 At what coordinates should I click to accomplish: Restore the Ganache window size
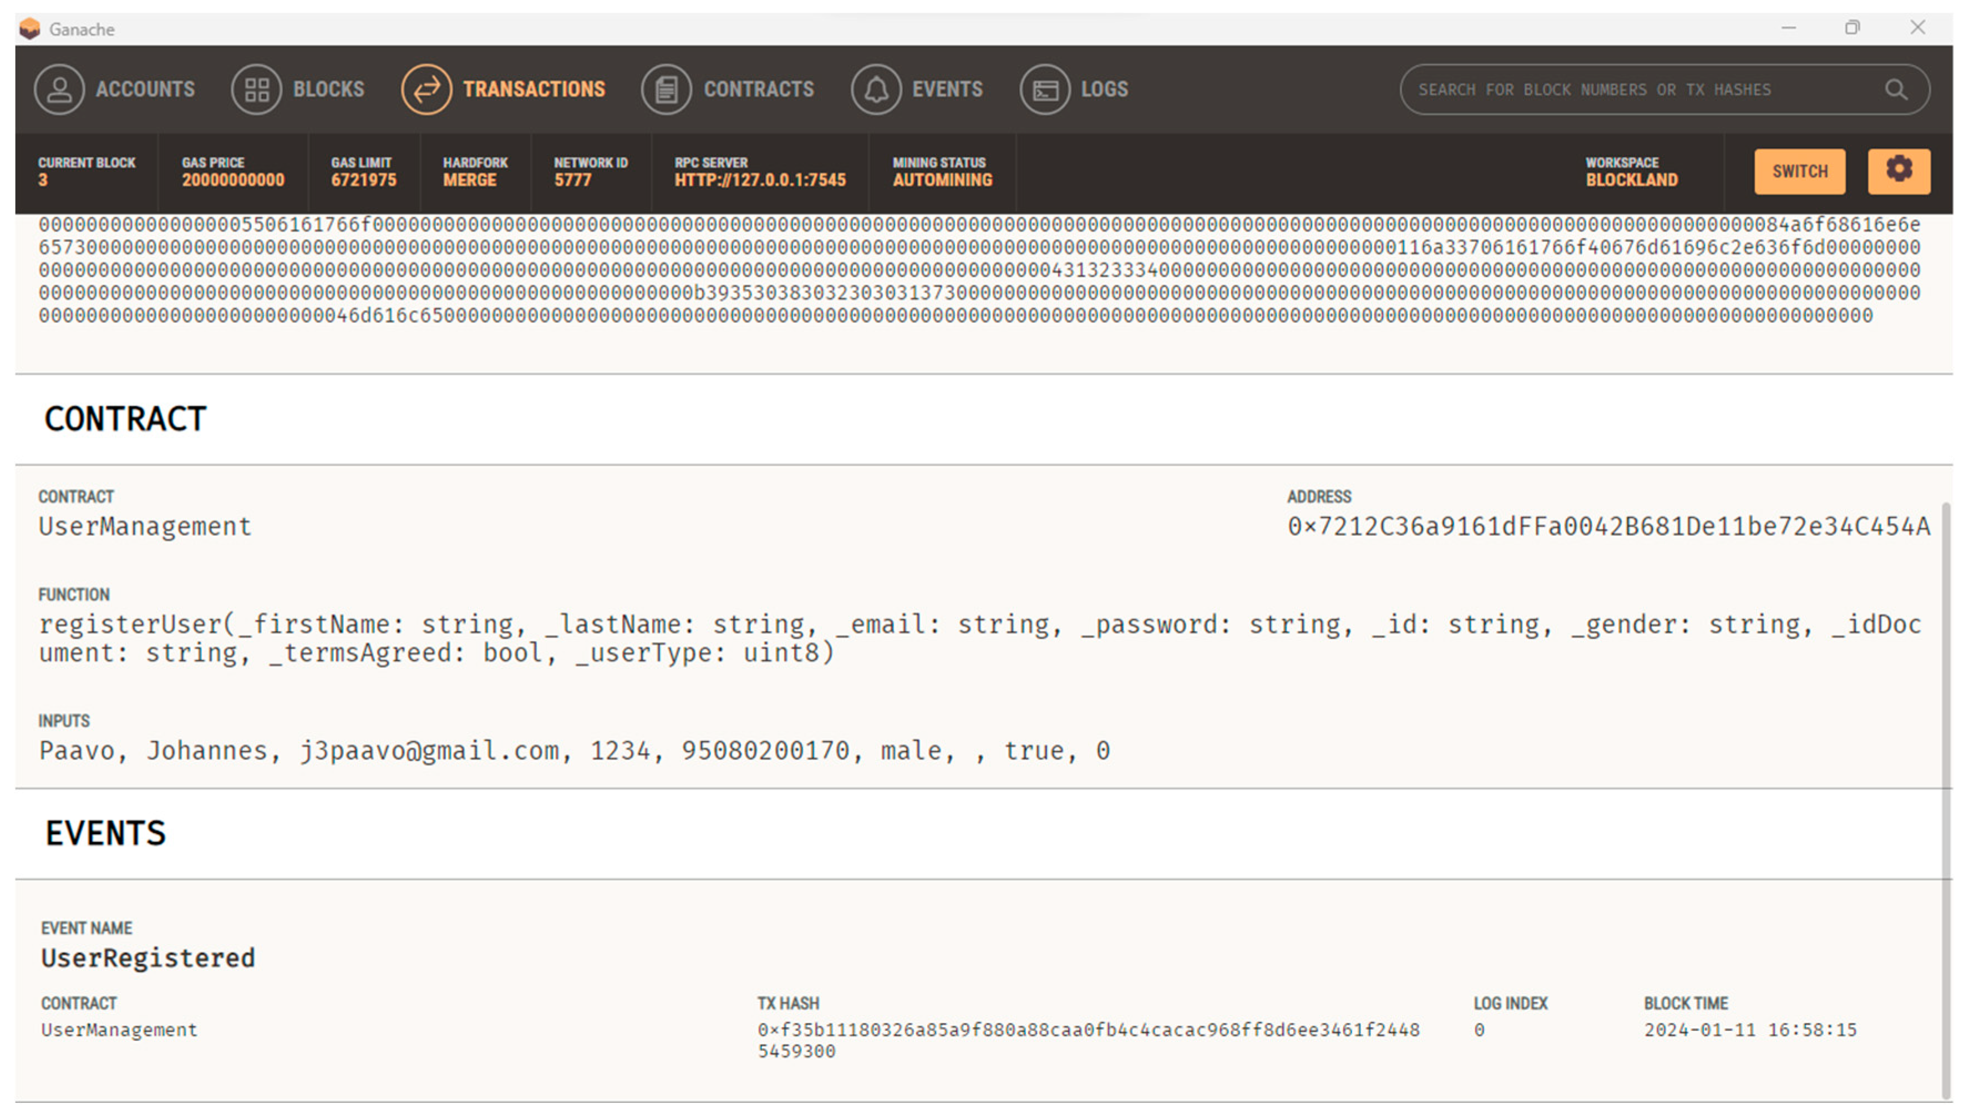pyautogui.click(x=1851, y=28)
